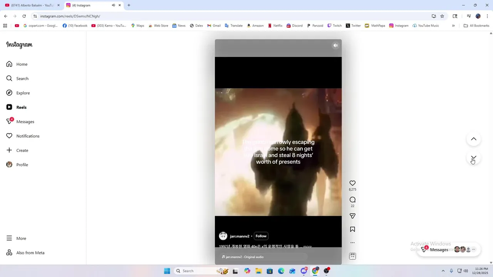Save the reel with bookmark icon

coord(352,229)
